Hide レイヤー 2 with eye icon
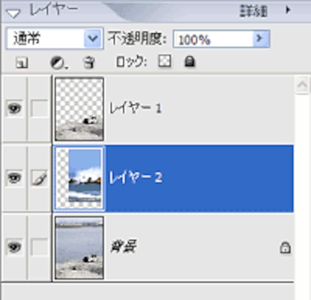This screenshot has width=311, height=300. click(14, 178)
